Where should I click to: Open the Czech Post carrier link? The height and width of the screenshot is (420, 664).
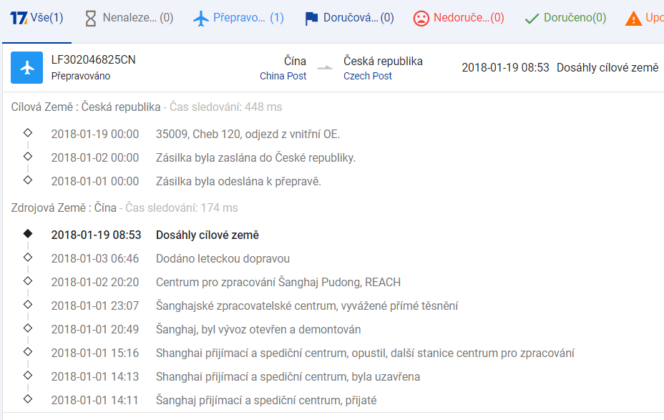(368, 76)
